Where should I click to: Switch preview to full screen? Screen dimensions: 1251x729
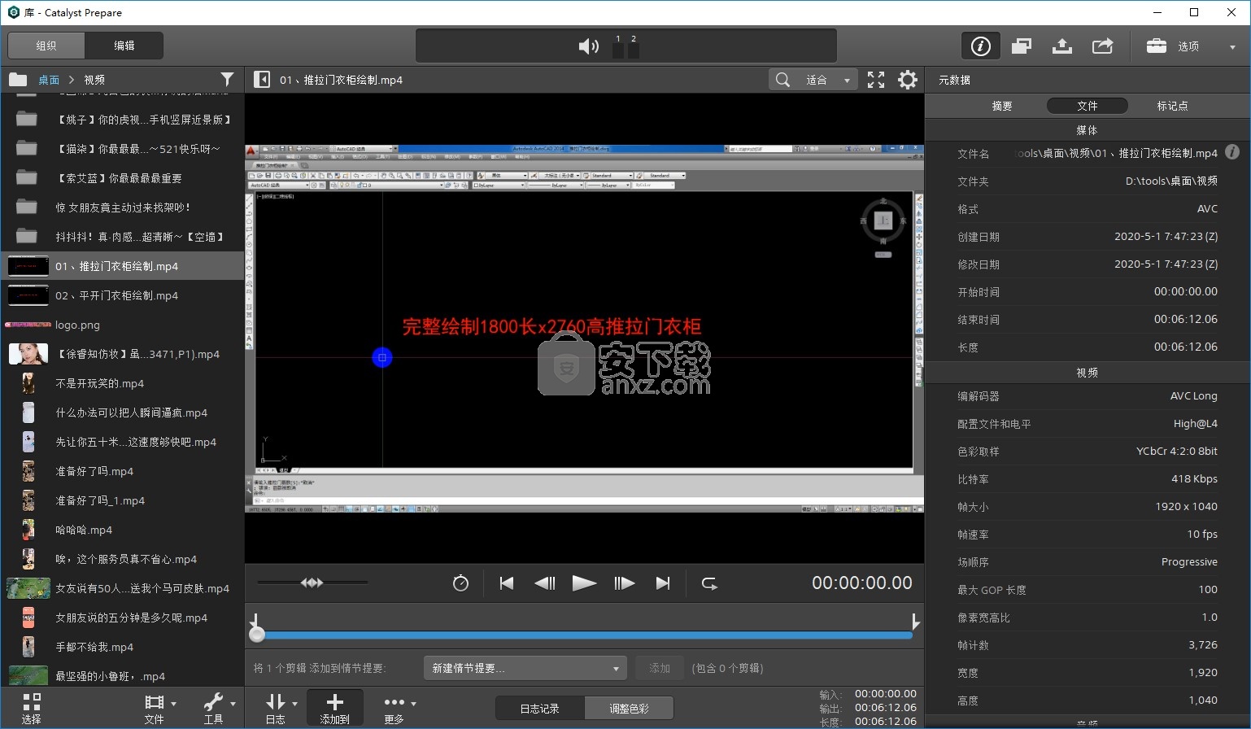(x=876, y=79)
